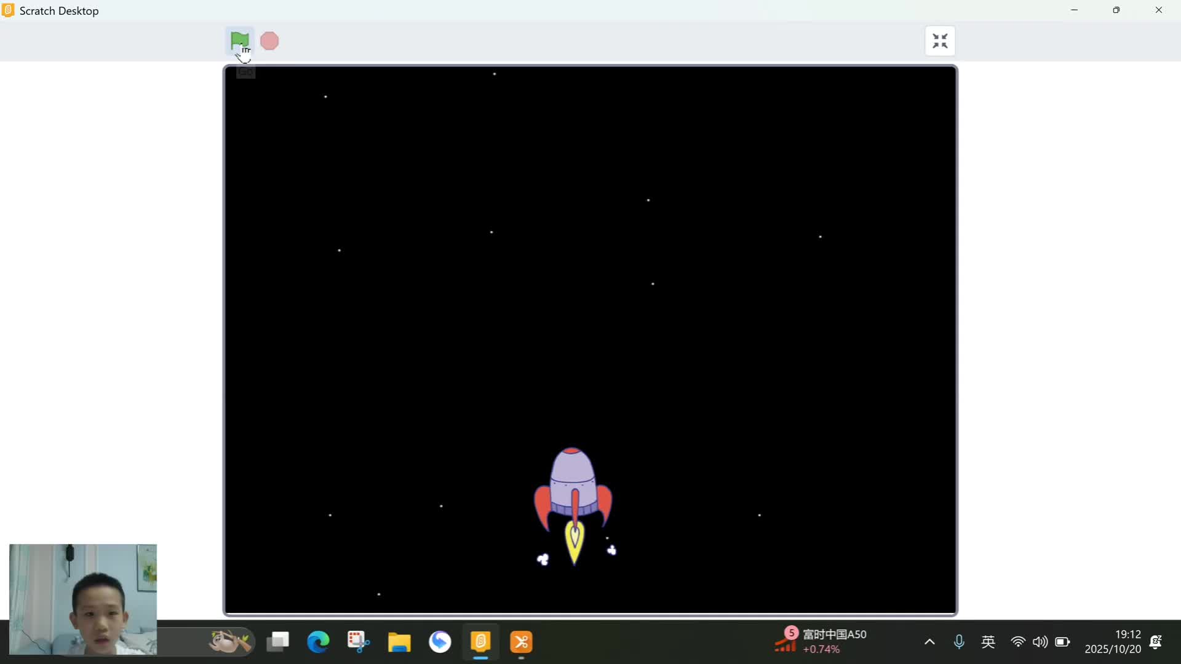Open the 富时中国A50 stock widget
Viewport: 1181px width, 664px height.
[821, 641]
